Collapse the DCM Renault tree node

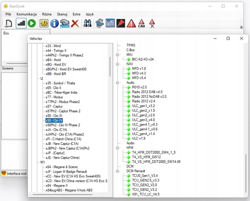click(x=118, y=171)
